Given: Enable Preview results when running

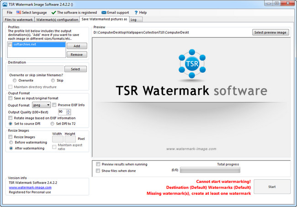Looking at the screenshot, I should (x=98, y=164).
